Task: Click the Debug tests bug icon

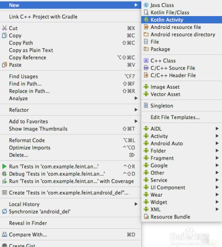Action: pyautogui.click(x=4, y=174)
